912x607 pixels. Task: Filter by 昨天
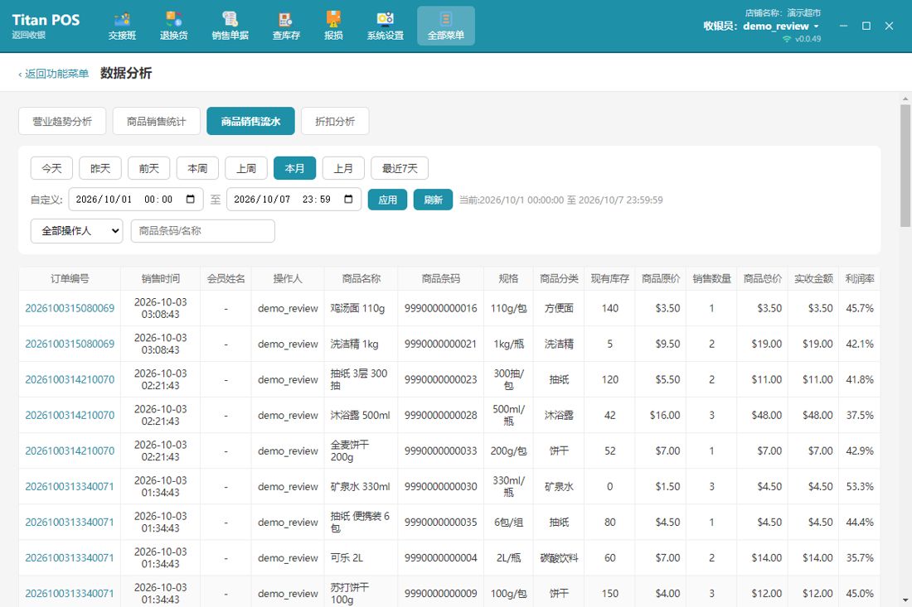tap(100, 168)
